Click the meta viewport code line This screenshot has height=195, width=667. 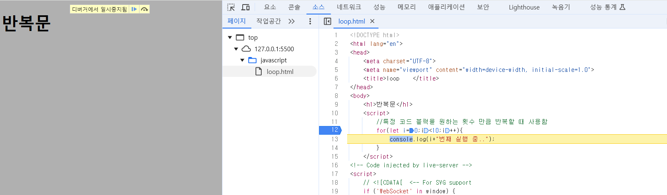479,70
